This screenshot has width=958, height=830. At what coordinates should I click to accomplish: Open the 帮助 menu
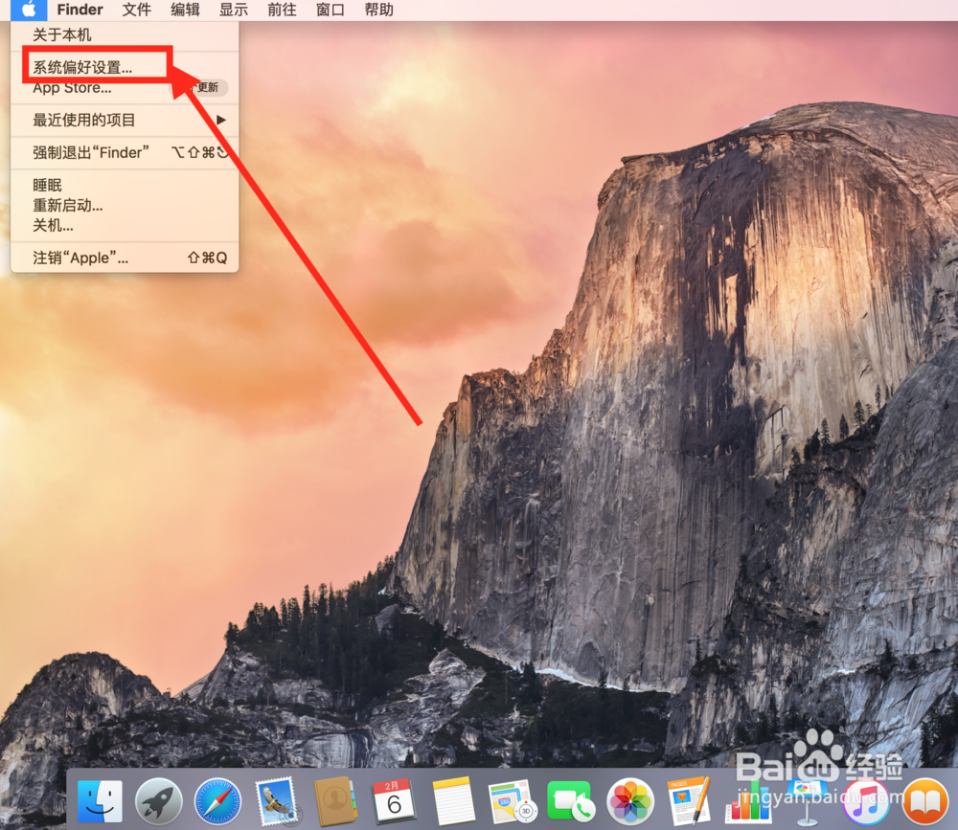[x=378, y=10]
